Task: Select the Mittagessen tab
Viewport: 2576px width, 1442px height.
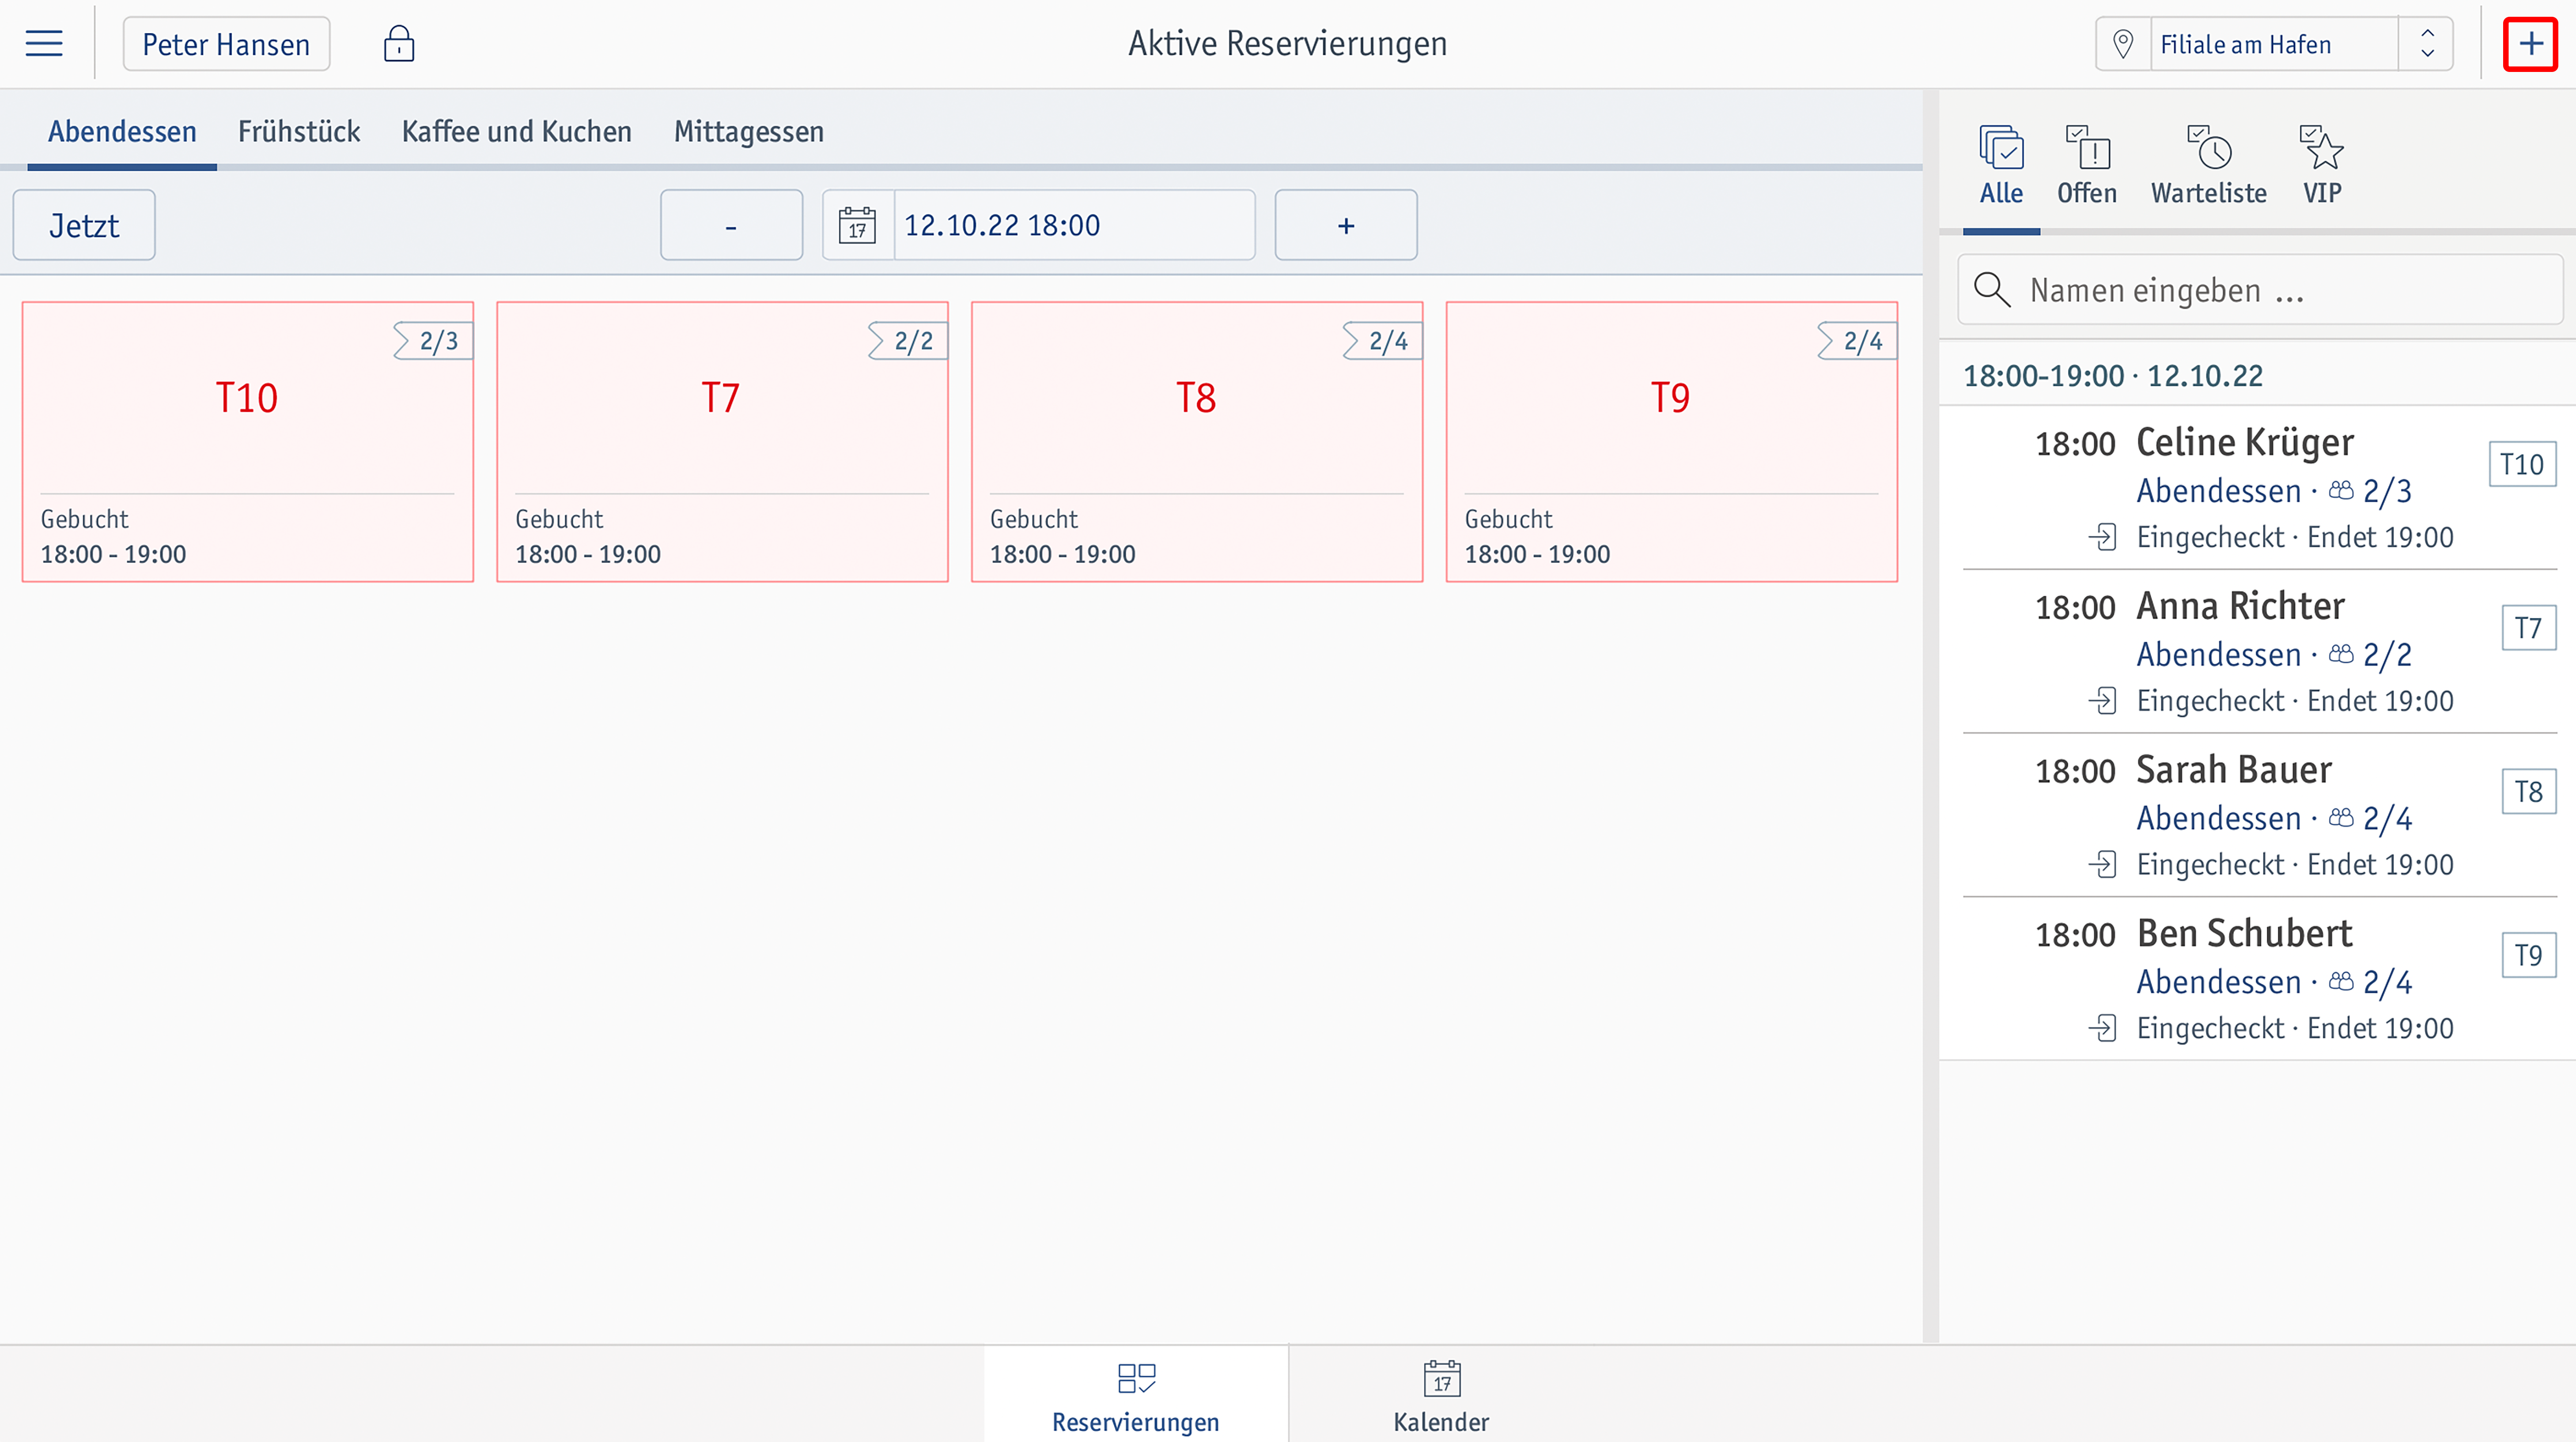Action: point(749,132)
